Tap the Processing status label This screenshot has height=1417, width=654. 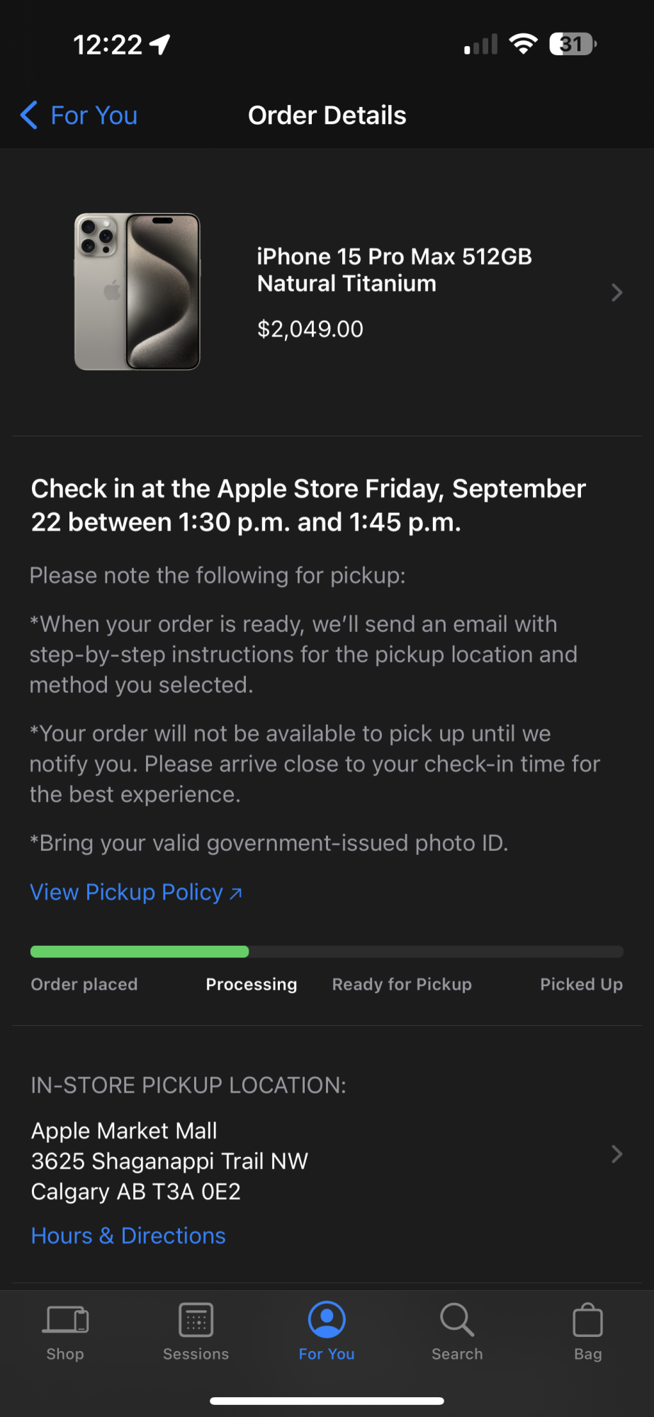[252, 984]
